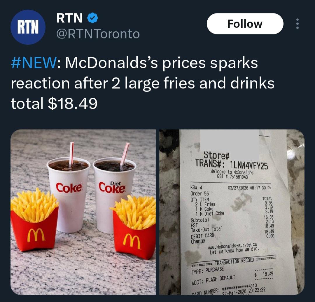Open the tweet text about McDonalds's prices
The width and height of the screenshot is (315, 302).
(x=142, y=83)
